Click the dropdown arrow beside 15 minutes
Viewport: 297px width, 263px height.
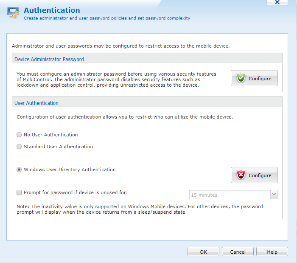[274, 195]
